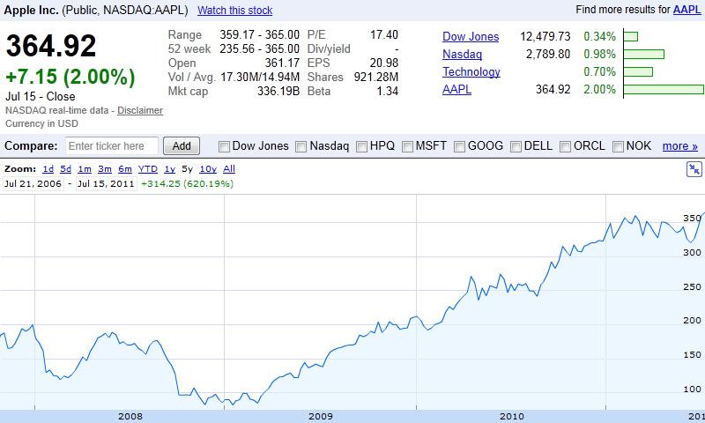This screenshot has height=423, width=705.
Task: Click the Nasdaq value 2,789.80
Action: coord(548,54)
